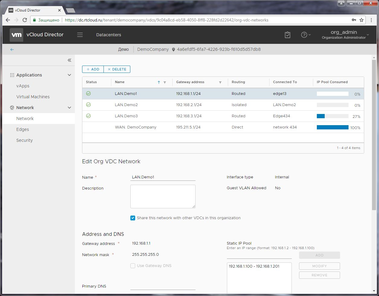Uncheck Share this network with other VDCs
Viewport: 379px width, 296px height.
133,218
